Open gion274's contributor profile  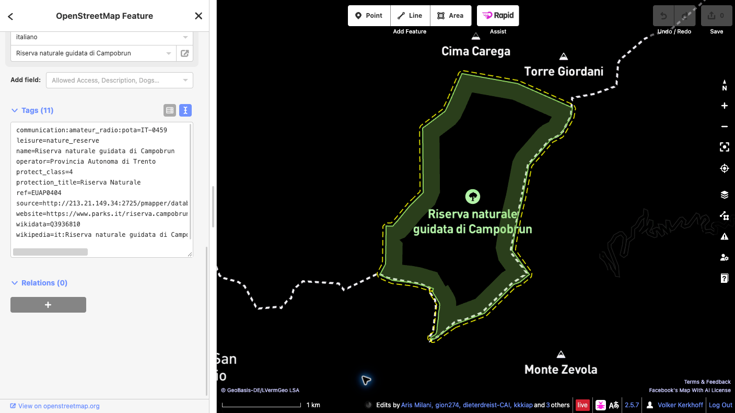[447, 405]
